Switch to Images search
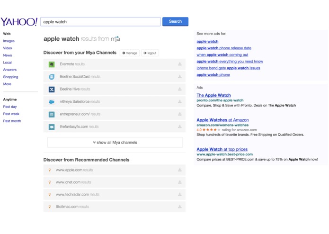329x234 pixels. (x=9, y=41)
